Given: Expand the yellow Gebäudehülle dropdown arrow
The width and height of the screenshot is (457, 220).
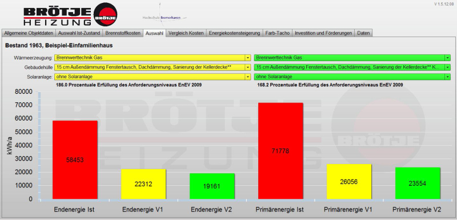Looking at the screenshot, I should pos(248,67).
